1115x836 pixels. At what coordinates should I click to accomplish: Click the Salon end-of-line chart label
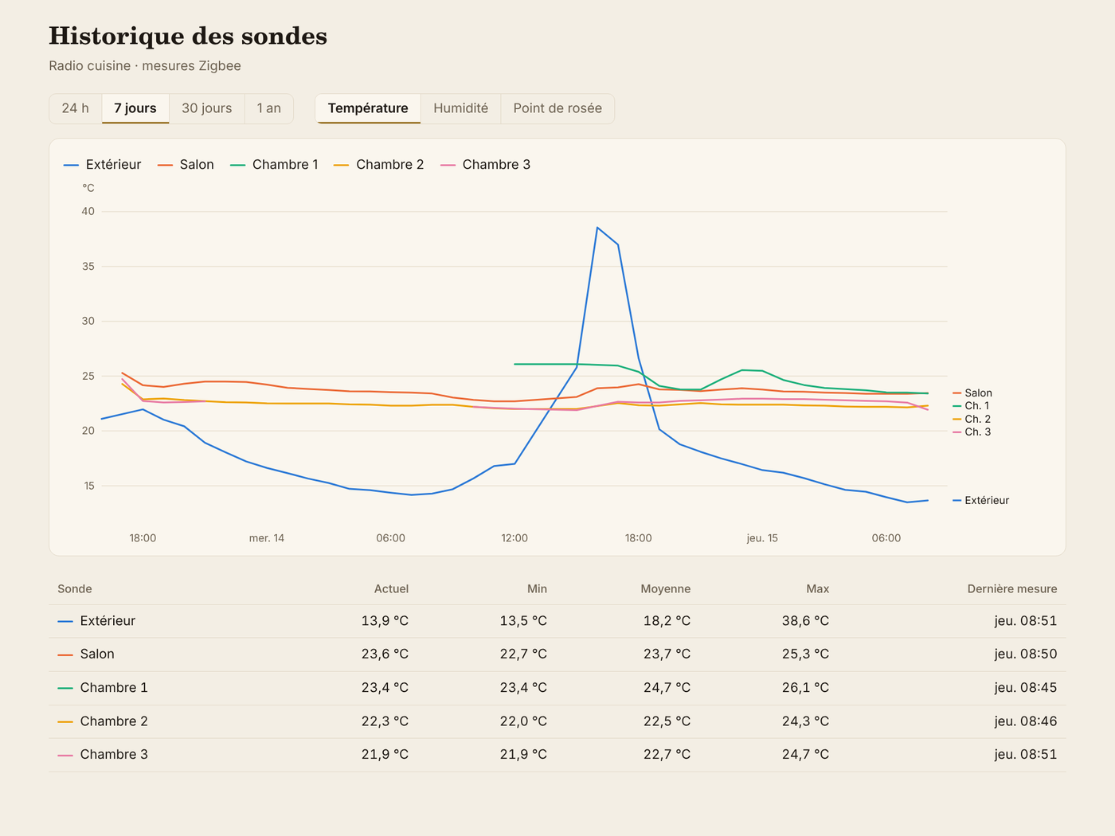coord(972,393)
